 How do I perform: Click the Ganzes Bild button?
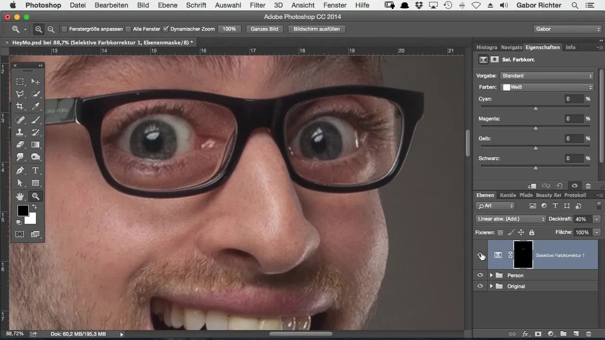pos(264,29)
